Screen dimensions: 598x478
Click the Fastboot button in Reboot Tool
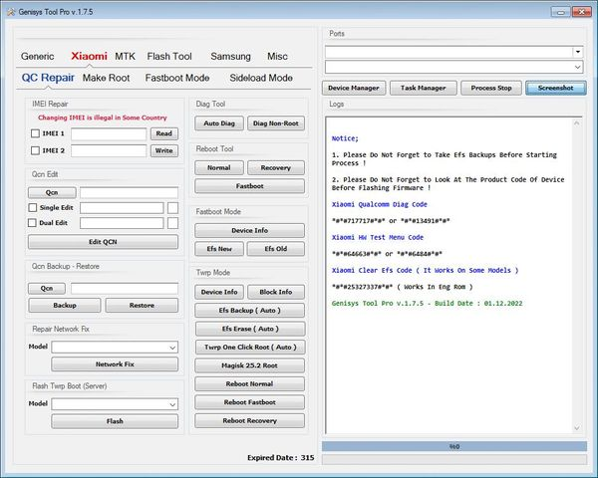pos(249,186)
